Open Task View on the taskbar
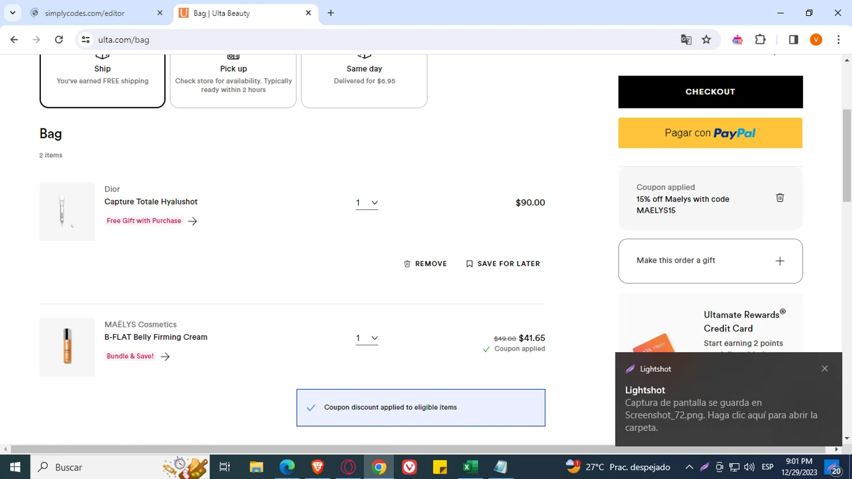This screenshot has width=852, height=479. click(225, 467)
